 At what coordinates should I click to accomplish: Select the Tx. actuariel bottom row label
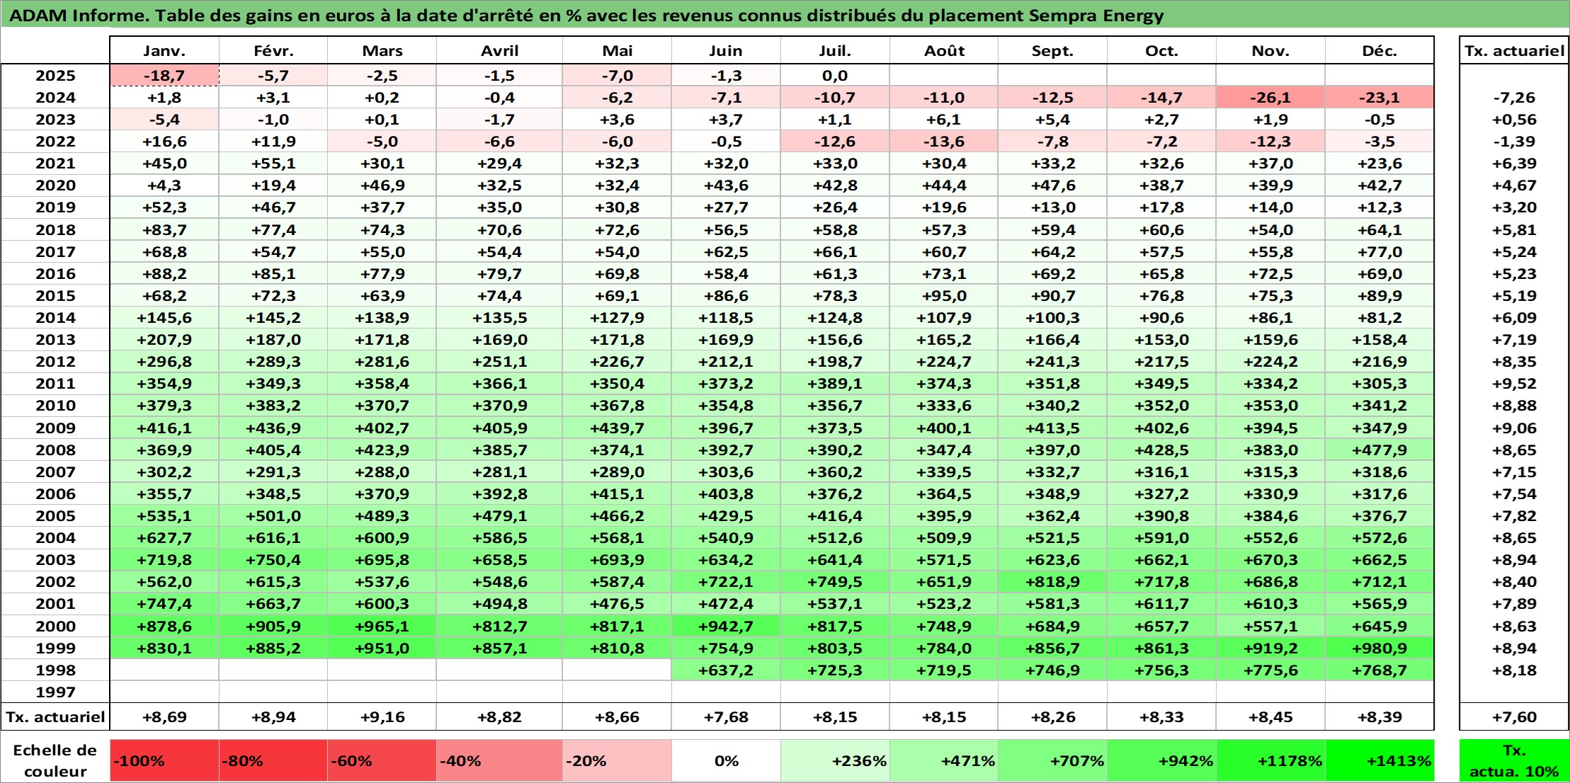[x=55, y=716]
